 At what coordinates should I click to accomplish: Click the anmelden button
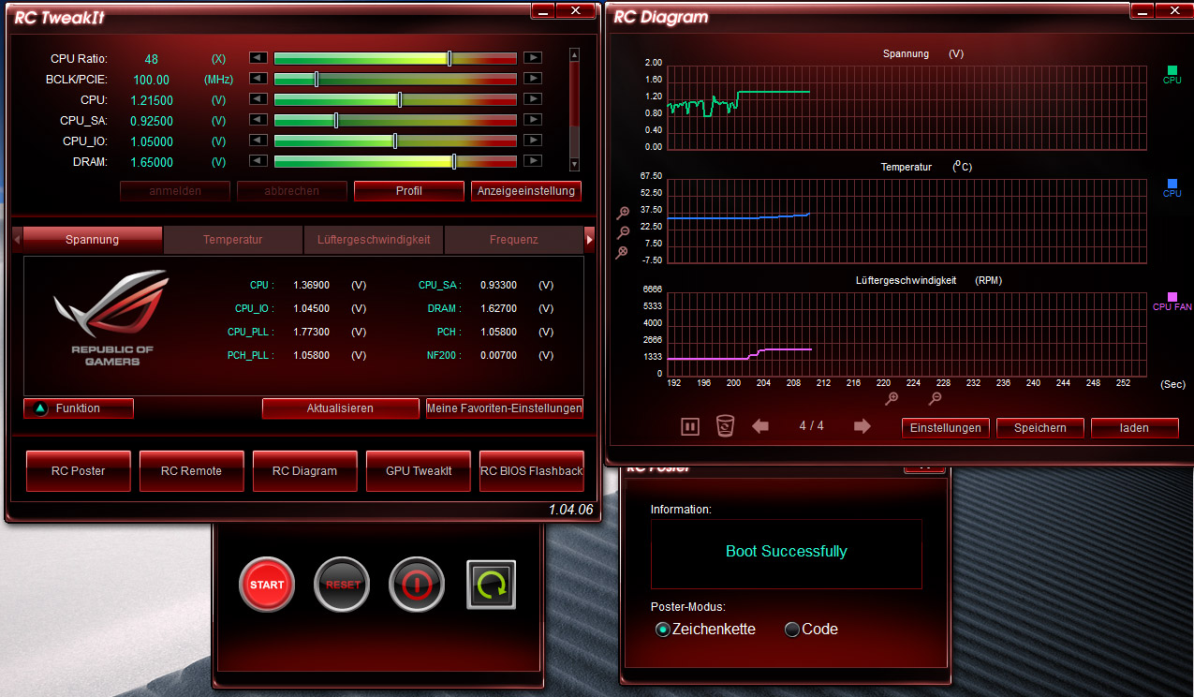coord(175,191)
